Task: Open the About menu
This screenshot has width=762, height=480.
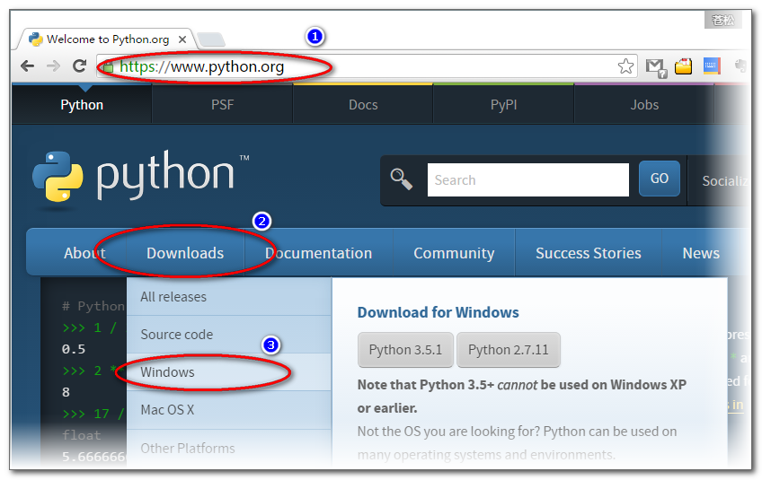Action: coord(84,253)
